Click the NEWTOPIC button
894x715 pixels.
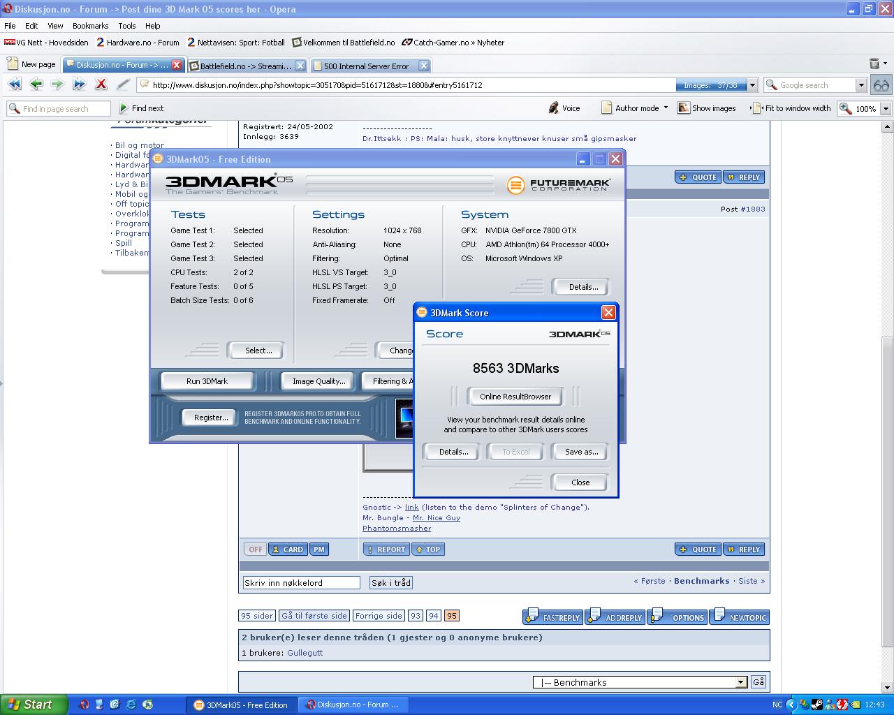tap(740, 617)
